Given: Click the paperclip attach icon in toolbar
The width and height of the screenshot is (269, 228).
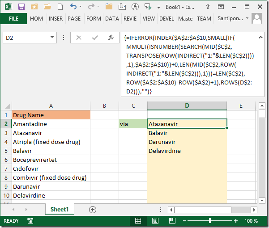Looking at the screenshot, I should pos(122,7).
